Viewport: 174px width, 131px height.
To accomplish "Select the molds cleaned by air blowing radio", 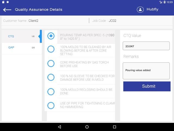I will (51, 49).
